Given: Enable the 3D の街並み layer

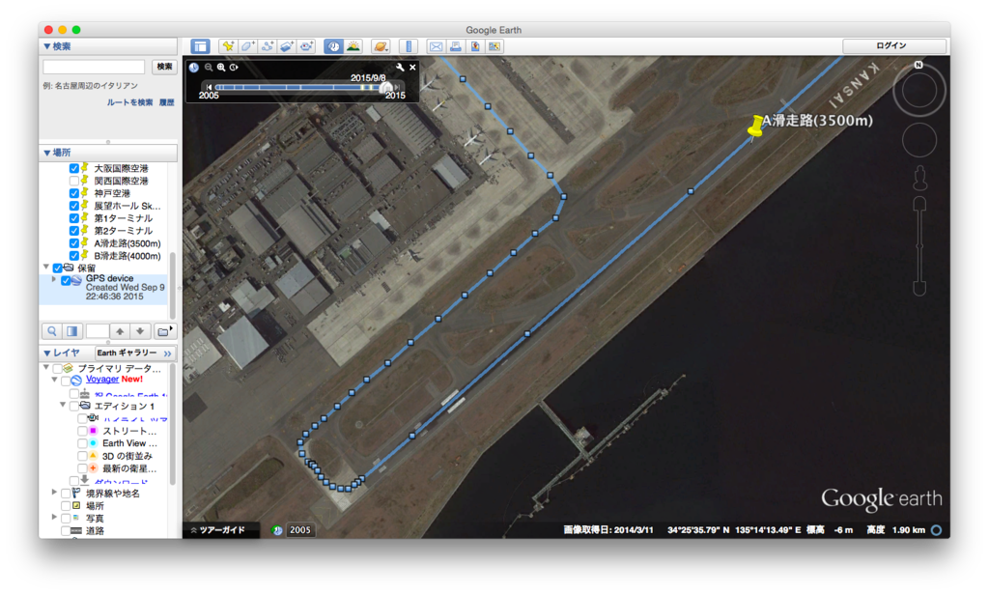Looking at the screenshot, I should [x=82, y=455].
